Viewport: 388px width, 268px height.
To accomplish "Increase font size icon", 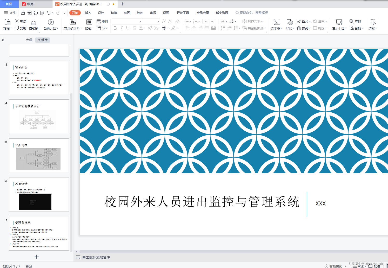I will point(164,21).
